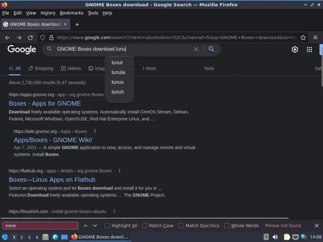This screenshot has height=242, width=323.
Task: Open the Help menu
Action: coord(107,13)
